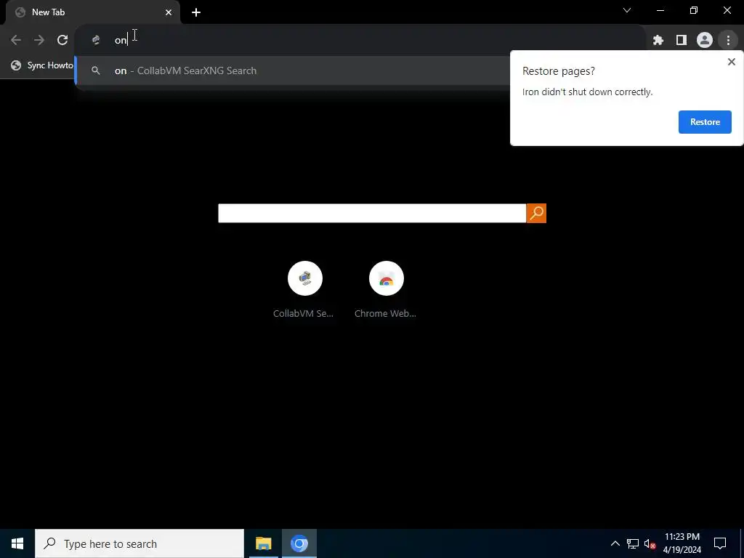This screenshot has width=744, height=558.
Task: Toggle the browser side panel icon
Action: point(682,41)
